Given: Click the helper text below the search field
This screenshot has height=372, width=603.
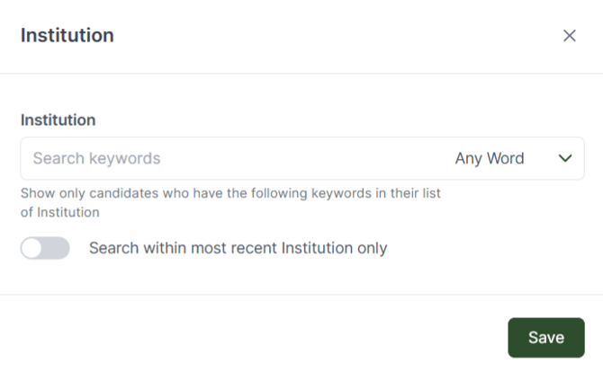Looking at the screenshot, I should [x=236, y=203].
